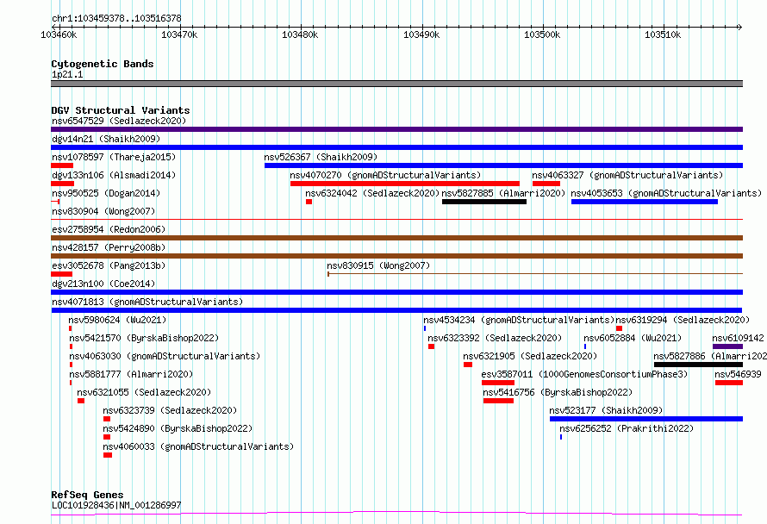The height and width of the screenshot is (524, 767).
Task: Click the 103510k ruler tick label
Action: [x=663, y=34]
